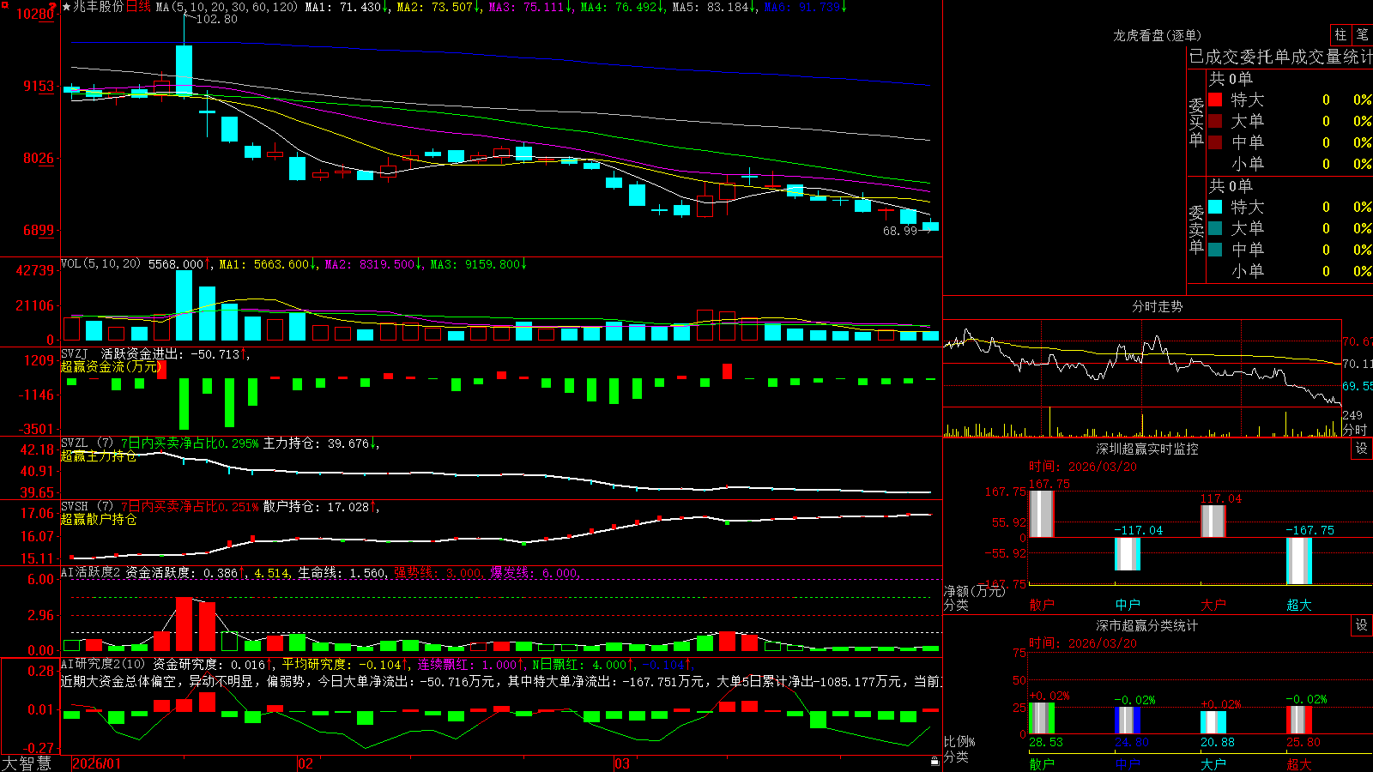Click the -117.04 中户 bar in 实时监控
The width and height of the screenshot is (1373, 772).
(1127, 554)
